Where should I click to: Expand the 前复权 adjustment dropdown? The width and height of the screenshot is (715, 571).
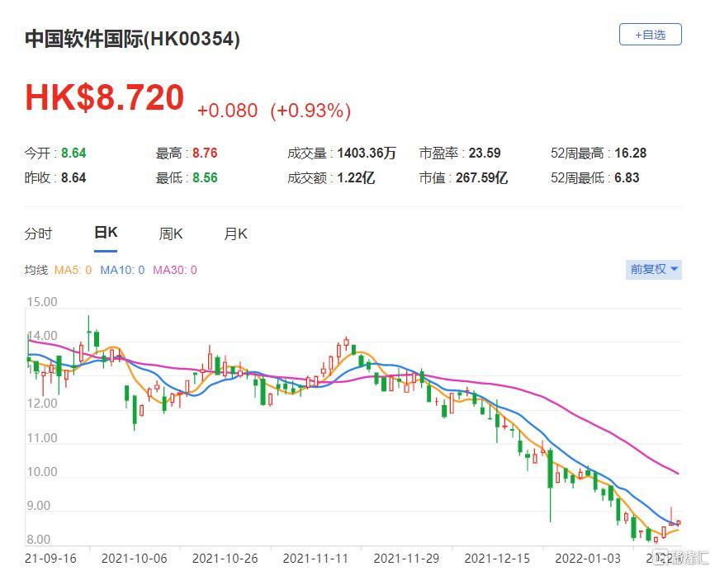pyautogui.click(x=653, y=269)
